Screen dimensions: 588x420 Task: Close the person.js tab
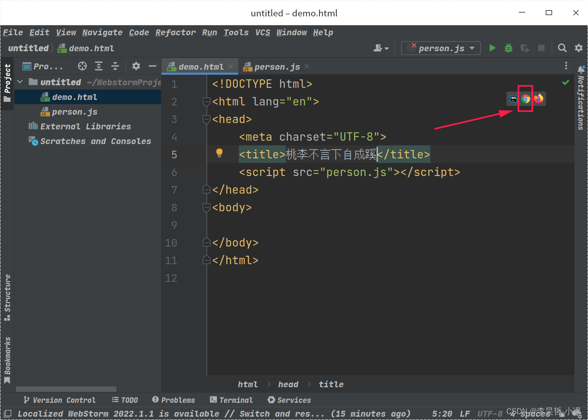[307, 66]
